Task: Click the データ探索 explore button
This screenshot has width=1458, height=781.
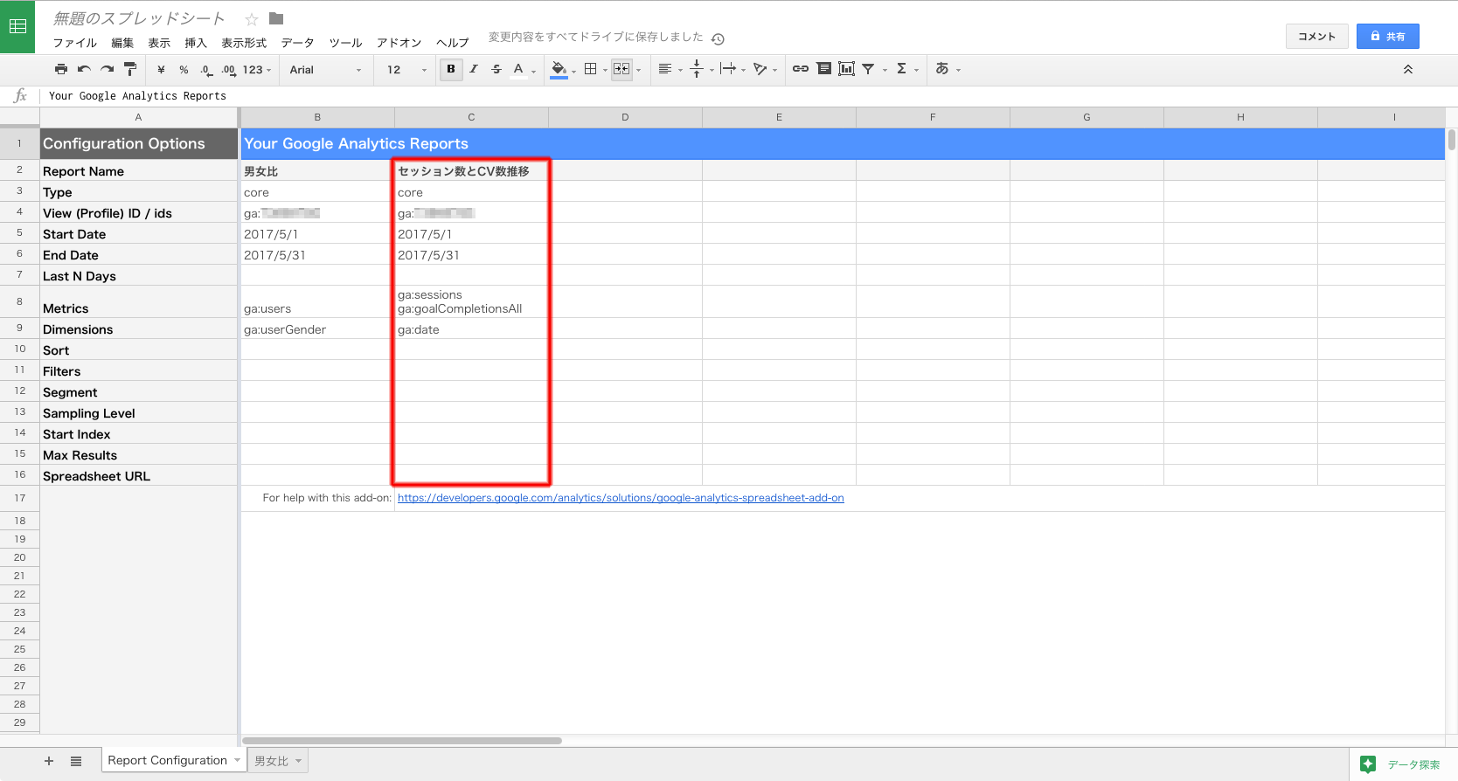Action: 1402,764
